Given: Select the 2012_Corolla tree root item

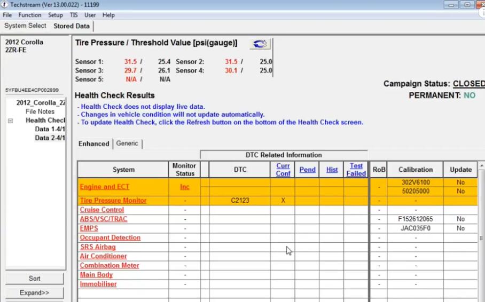Looking at the screenshot, I should click(41, 102).
